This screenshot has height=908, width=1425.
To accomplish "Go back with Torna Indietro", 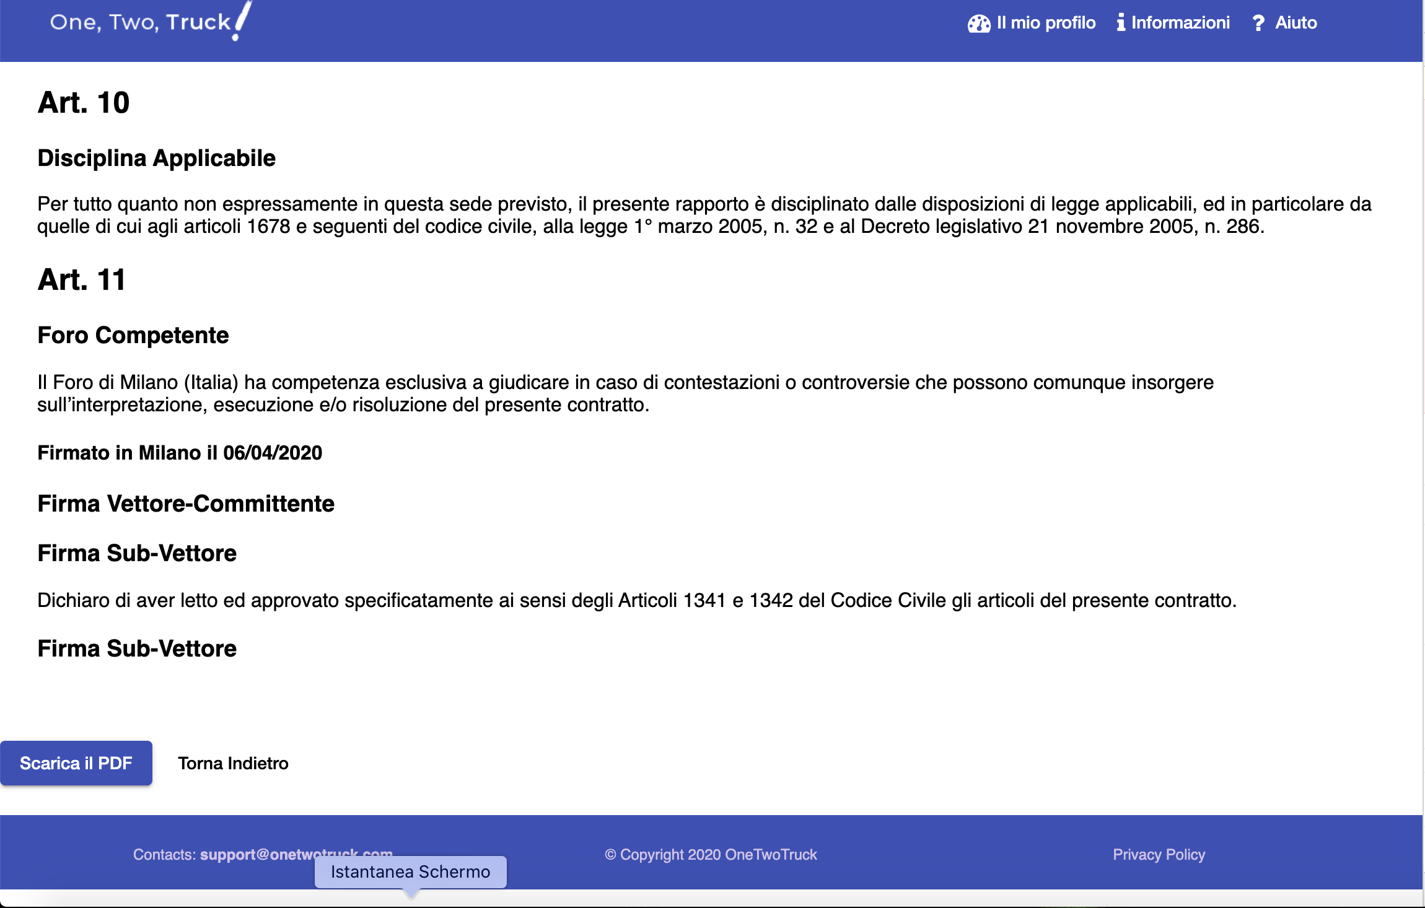I will [233, 763].
